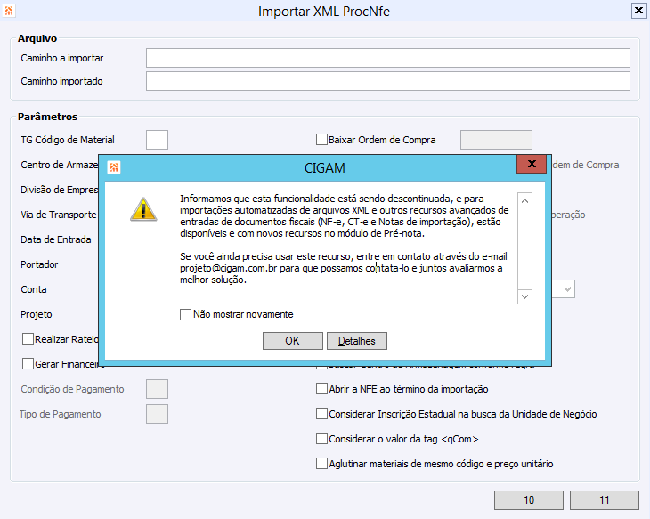
Task: Click the message scrollbar down arrow
Action: point(524,296)
